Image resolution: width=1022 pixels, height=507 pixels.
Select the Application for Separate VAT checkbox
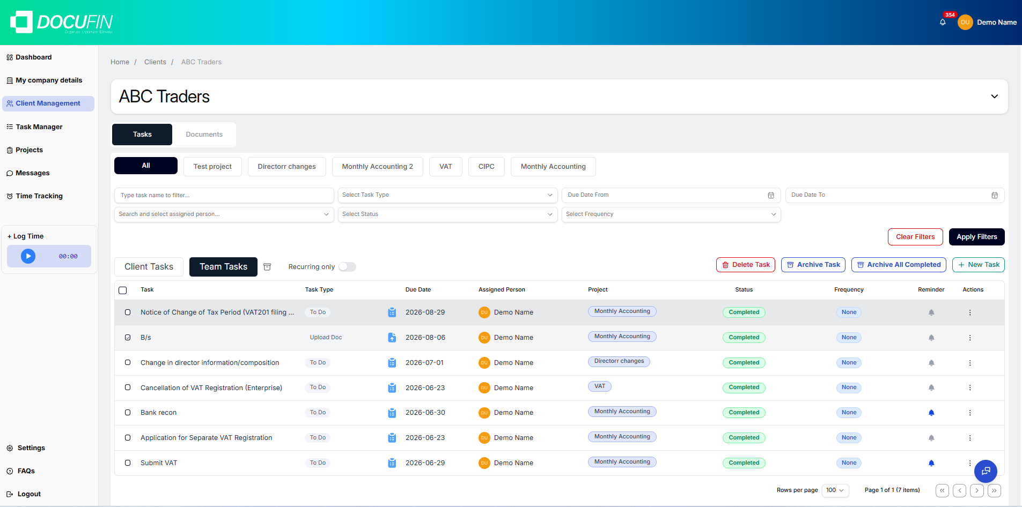[x=128, y=437]
